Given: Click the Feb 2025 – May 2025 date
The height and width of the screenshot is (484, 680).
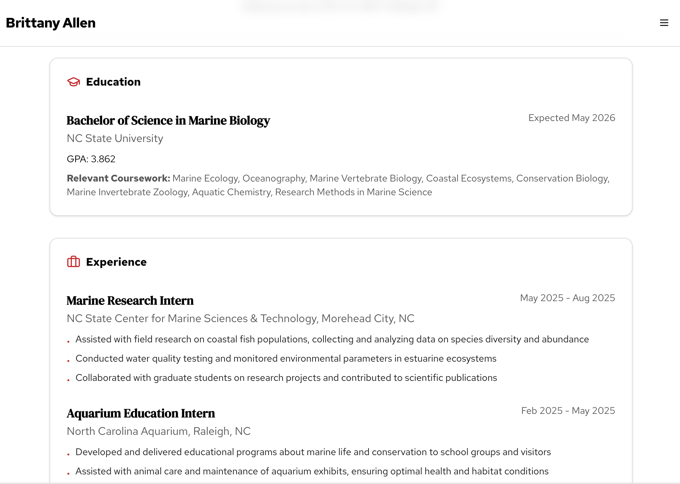Looking at the screenshot, I should (x=568, y=410).
